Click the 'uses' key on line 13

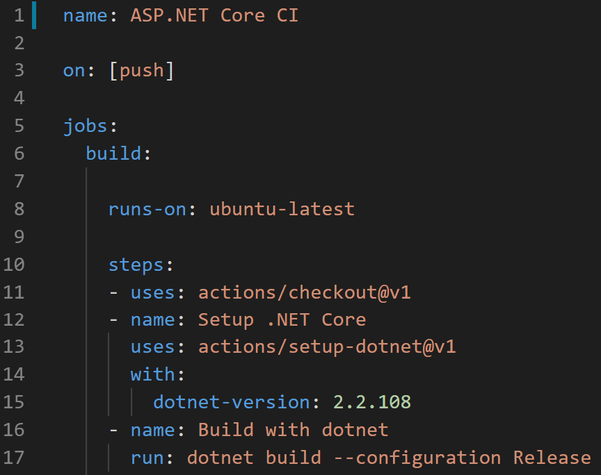pos(152,347)
